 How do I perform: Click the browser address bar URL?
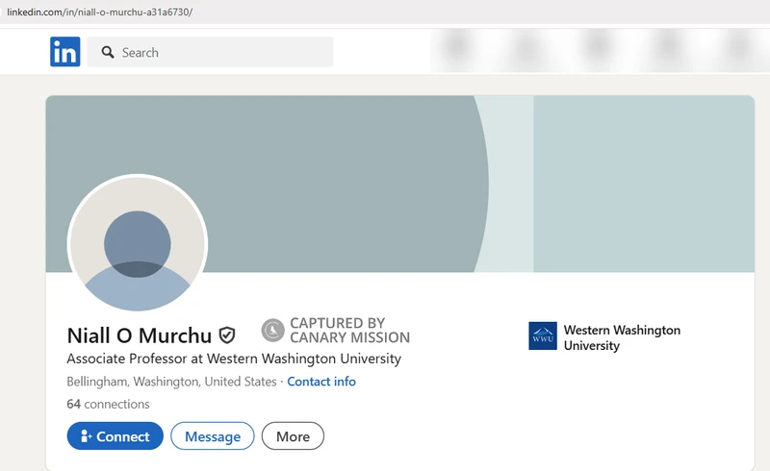(100, 12)
